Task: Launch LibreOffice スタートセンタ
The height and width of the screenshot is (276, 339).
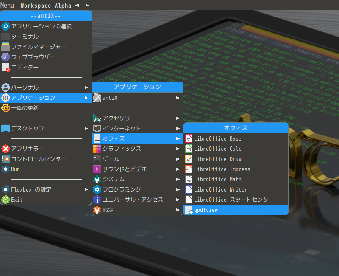Action: coord(236,200)
